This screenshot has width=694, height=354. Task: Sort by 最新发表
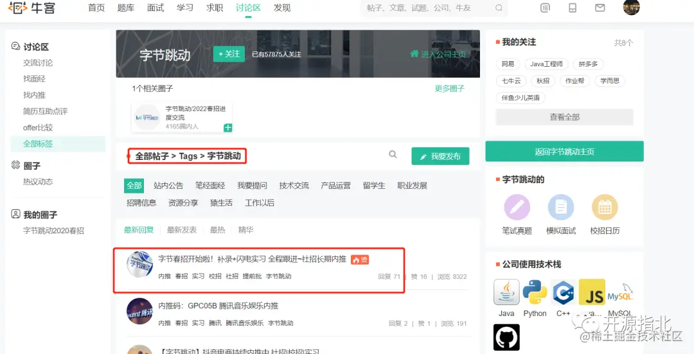(182, 229)
